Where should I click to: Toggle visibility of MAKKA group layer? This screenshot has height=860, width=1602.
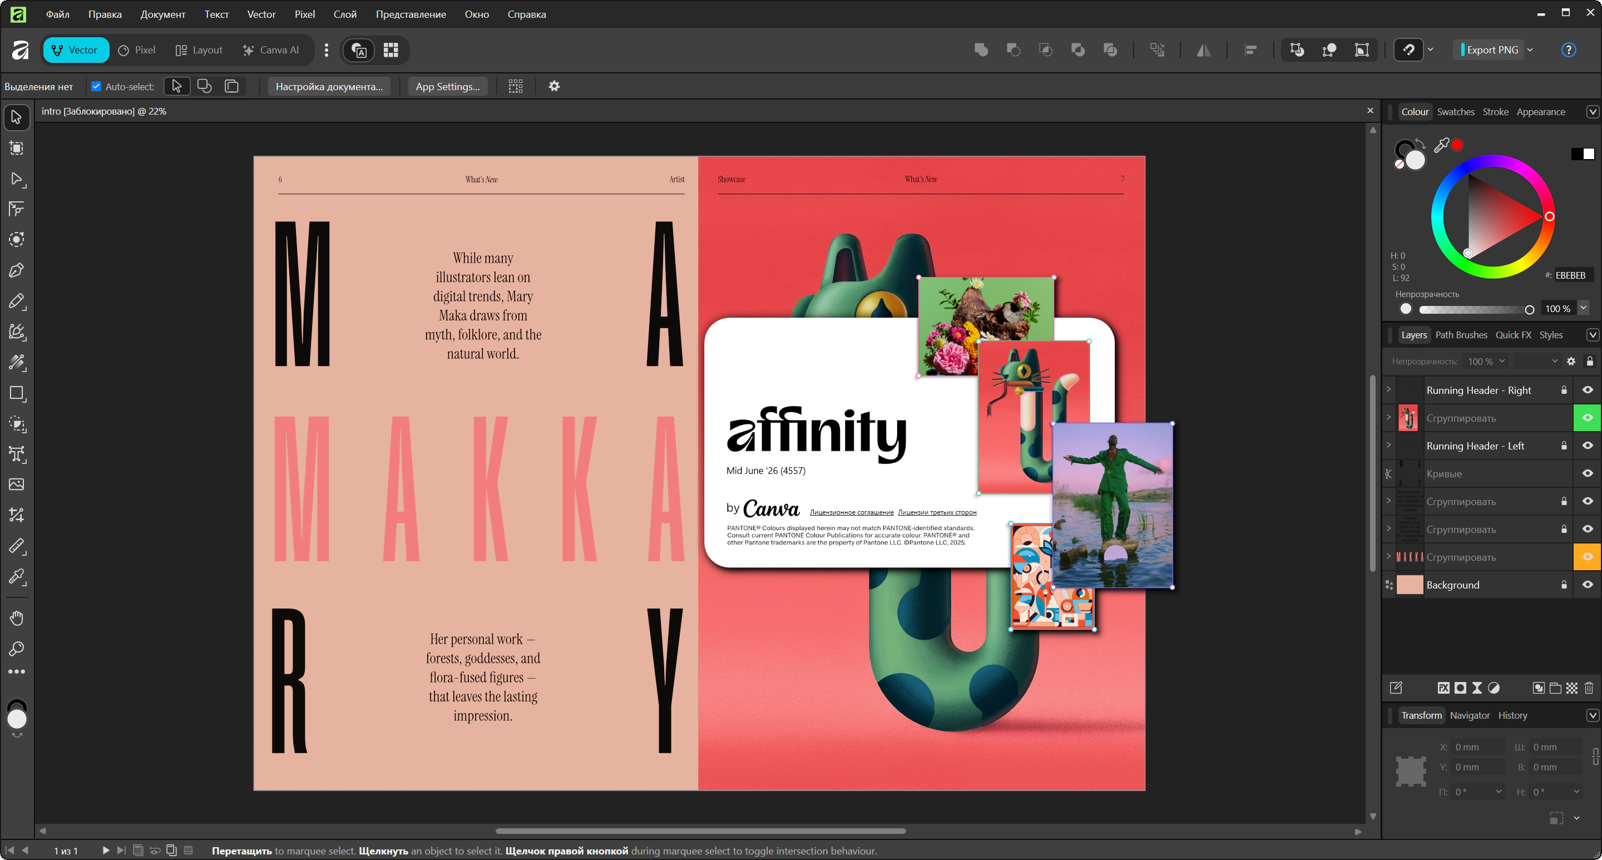tap(1588, 556)
